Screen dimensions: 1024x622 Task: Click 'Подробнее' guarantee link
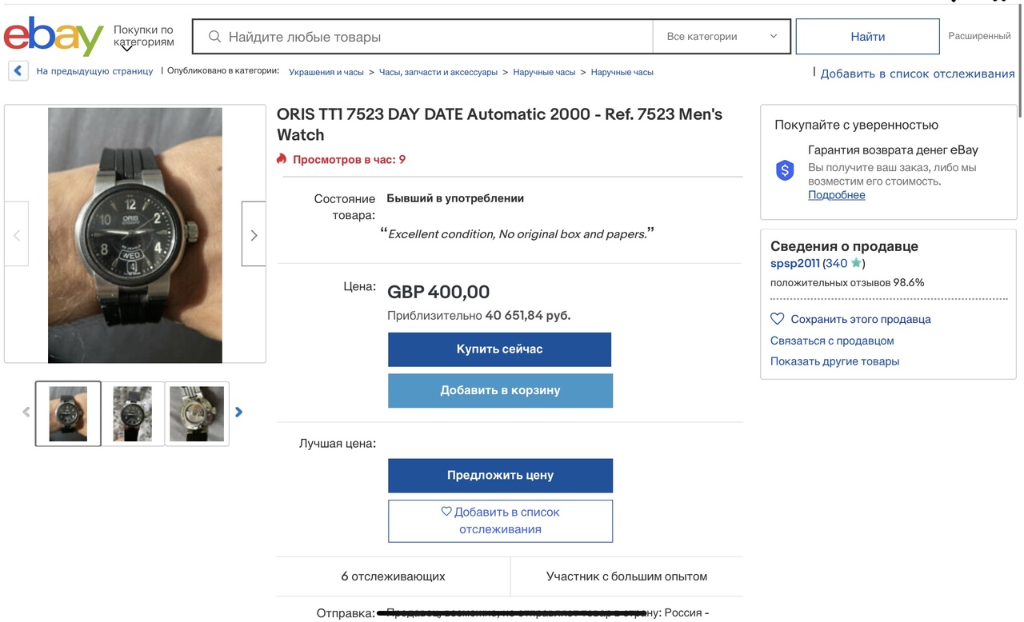point(836,195)
